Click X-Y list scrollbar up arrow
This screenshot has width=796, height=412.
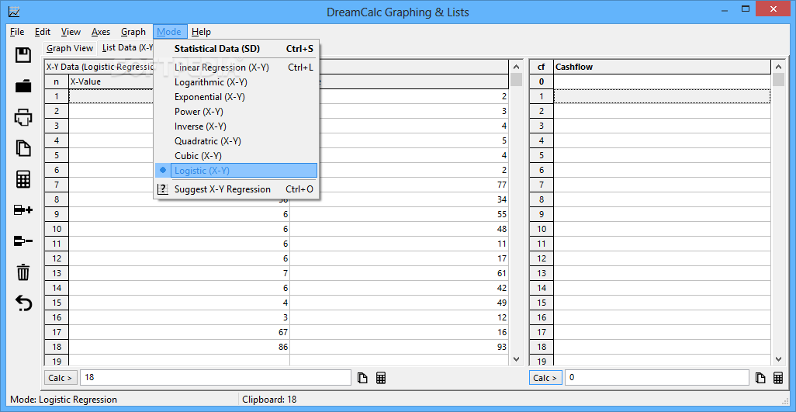516,67
